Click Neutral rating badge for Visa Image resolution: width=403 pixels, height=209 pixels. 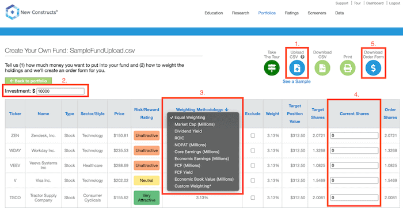146,180
